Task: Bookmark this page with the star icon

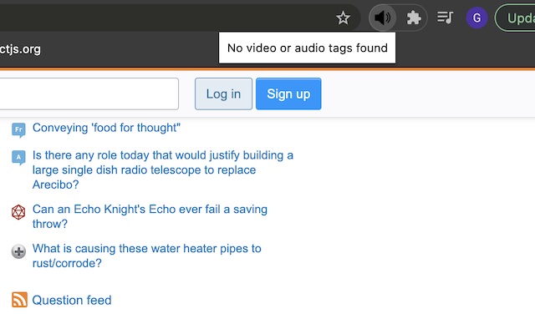Action: 343,18
